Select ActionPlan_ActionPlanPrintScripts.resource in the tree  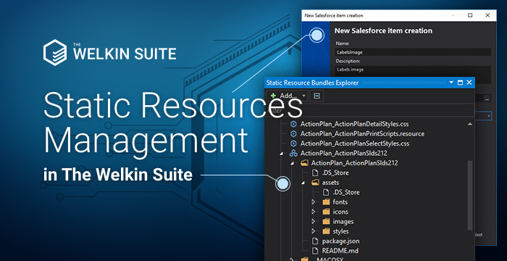pyautogui.click(x=362, y=133)
